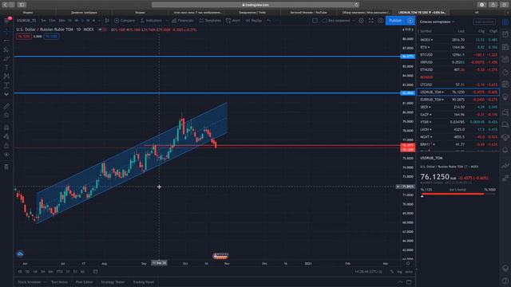Screen dimensions: 511x287
Task: Expand more drawing icons chevron in left toolbar
Action: (x=6, y=94)
